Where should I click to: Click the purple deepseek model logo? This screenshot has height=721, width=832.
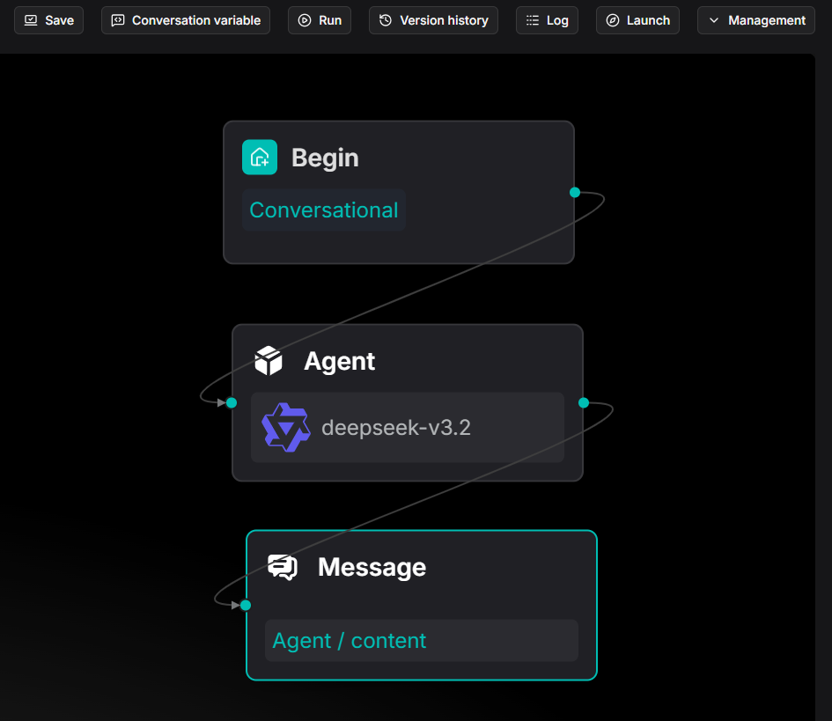pyautogui.click(x=286, y=428)
